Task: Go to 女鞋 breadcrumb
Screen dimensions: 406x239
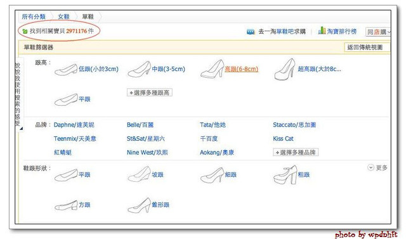Action: pos(63,17)
